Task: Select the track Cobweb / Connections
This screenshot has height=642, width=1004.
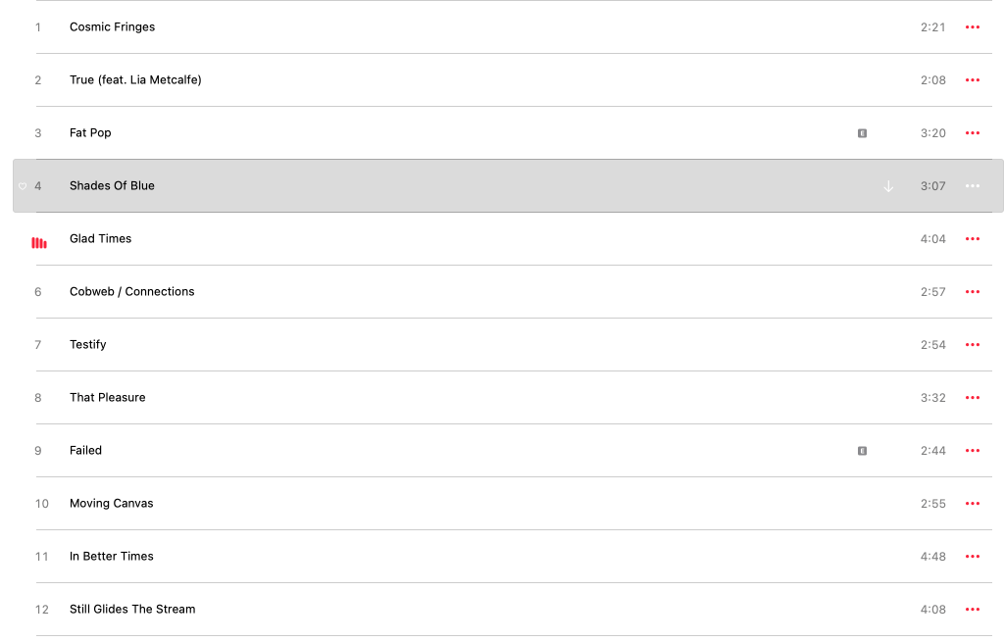Action: pyautogui.click(x=131, y=292)
